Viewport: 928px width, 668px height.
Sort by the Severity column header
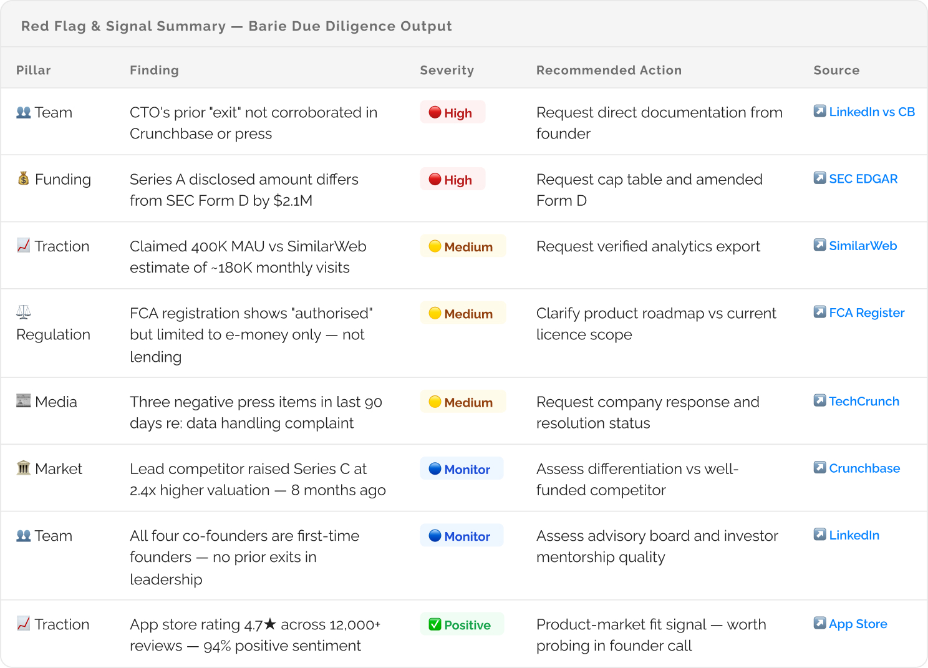pyautogui.click(x=447, y=70)
